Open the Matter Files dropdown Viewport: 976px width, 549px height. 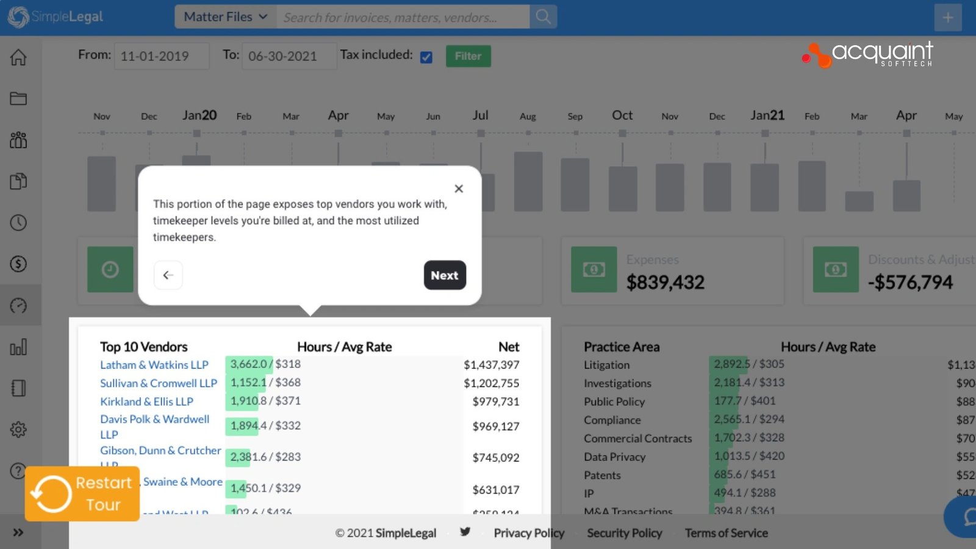[x=226, y=17]
